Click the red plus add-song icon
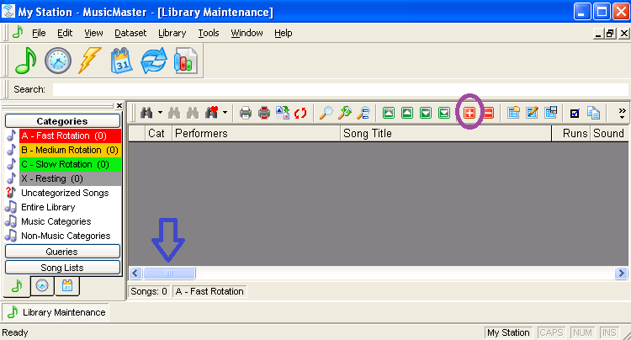Image resolution: width=631 pixels, height=340 pixels. point(471,113)
